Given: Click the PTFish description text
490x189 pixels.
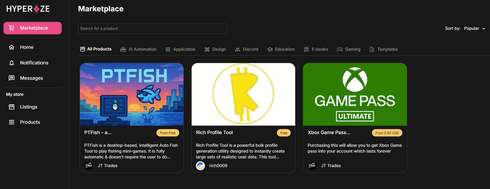Looking at the screenshot, I should coord(131,151).
